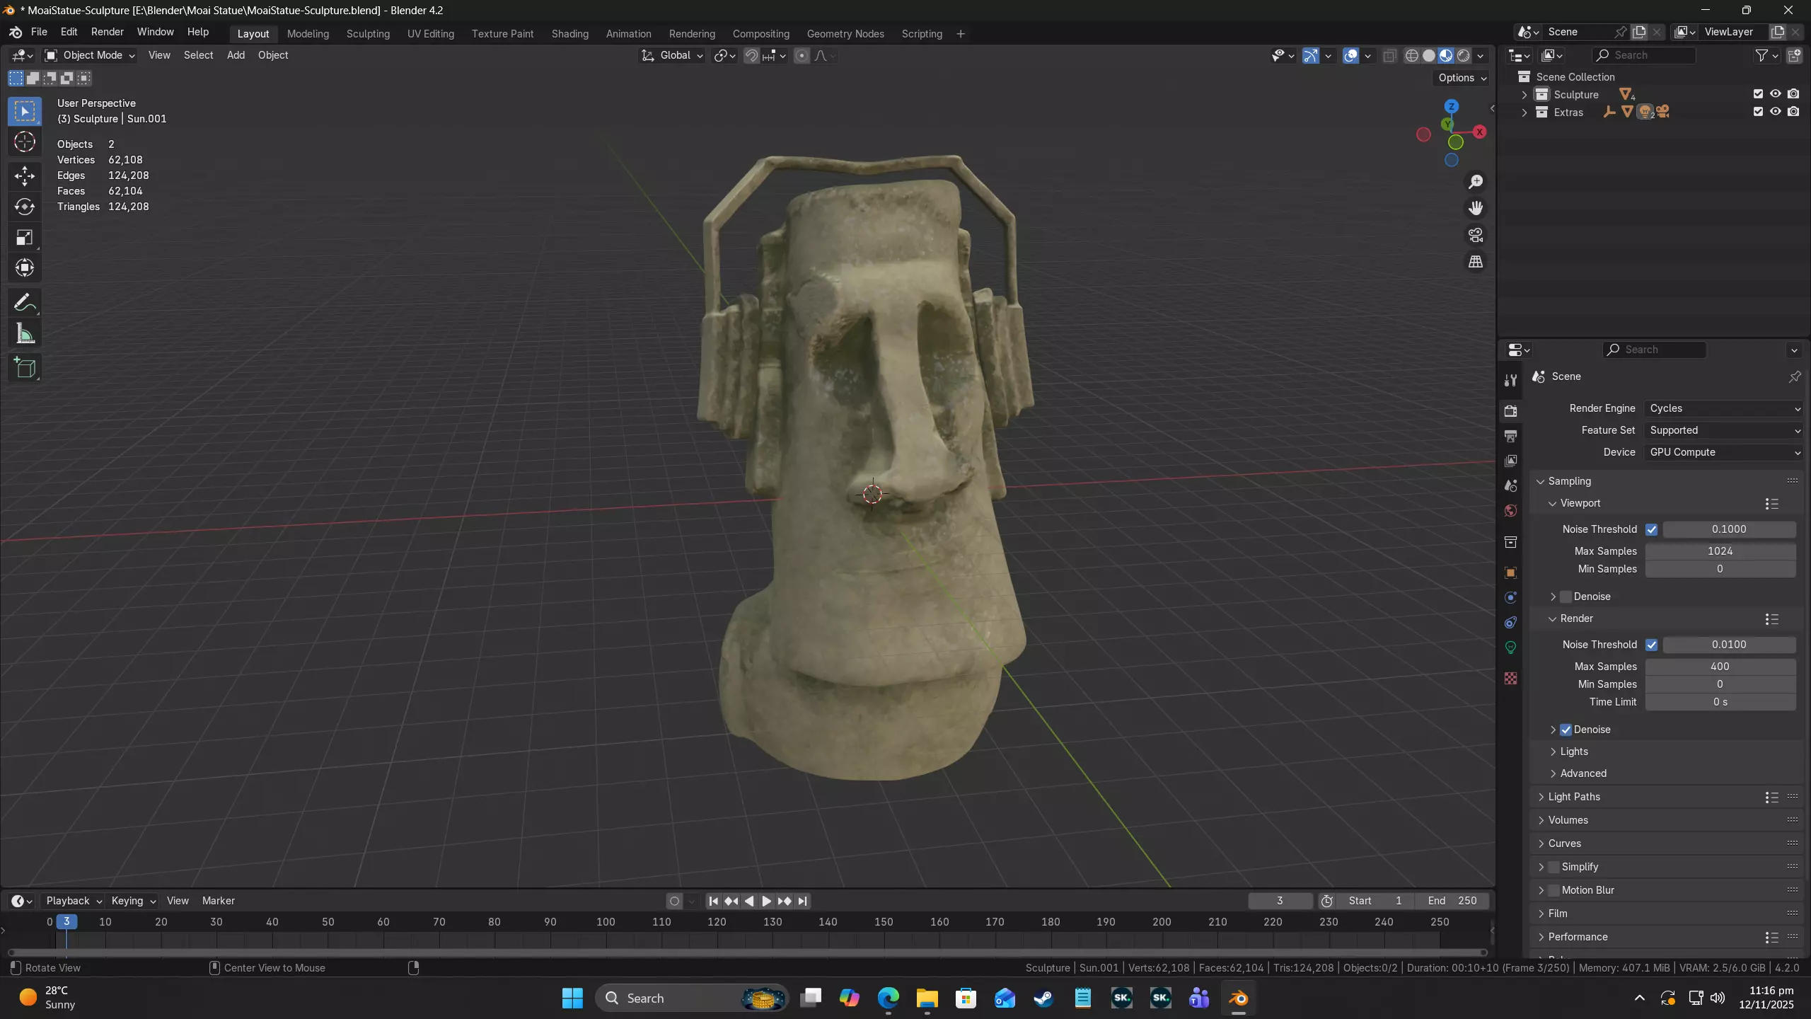Open the Keying popover

(133, 901)
